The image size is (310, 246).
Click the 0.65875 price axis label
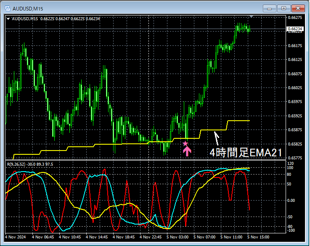295,130
